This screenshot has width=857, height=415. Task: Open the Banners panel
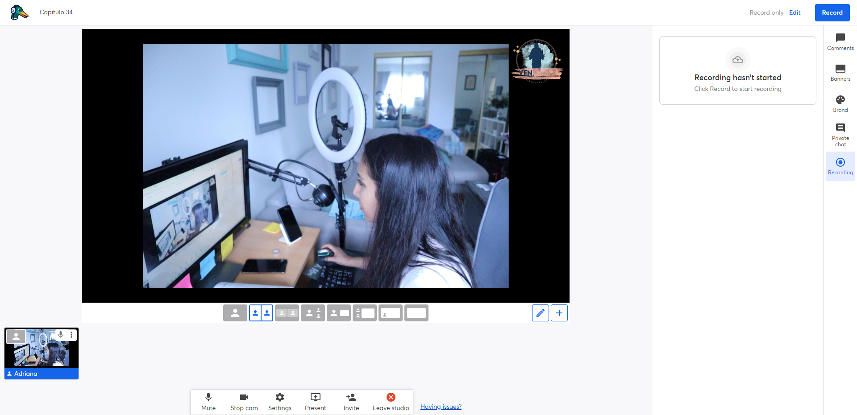tap(840, 73)
